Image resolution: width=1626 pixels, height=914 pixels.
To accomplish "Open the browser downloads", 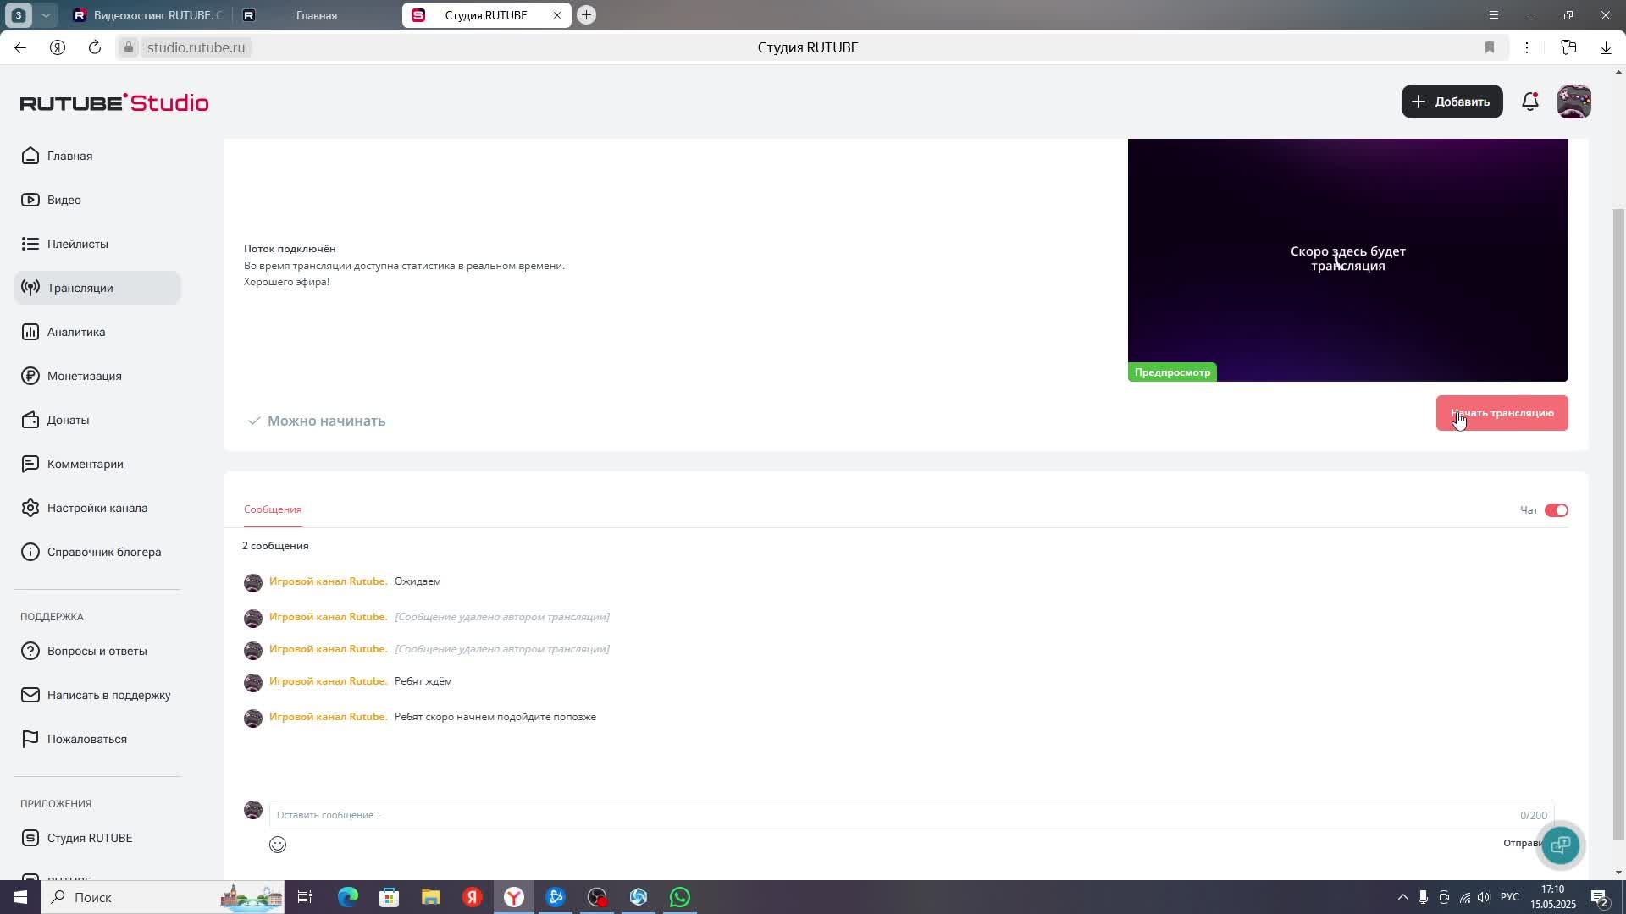I will click(1606, 47).
